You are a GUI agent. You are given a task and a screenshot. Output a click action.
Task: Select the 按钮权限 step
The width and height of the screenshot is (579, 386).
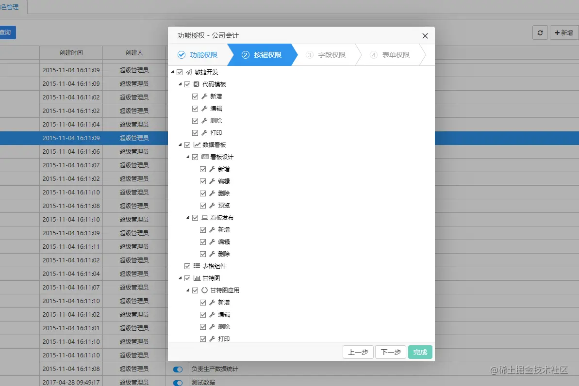[262, 55]
